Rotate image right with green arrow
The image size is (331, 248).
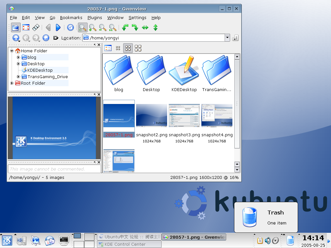pos(135,27)
